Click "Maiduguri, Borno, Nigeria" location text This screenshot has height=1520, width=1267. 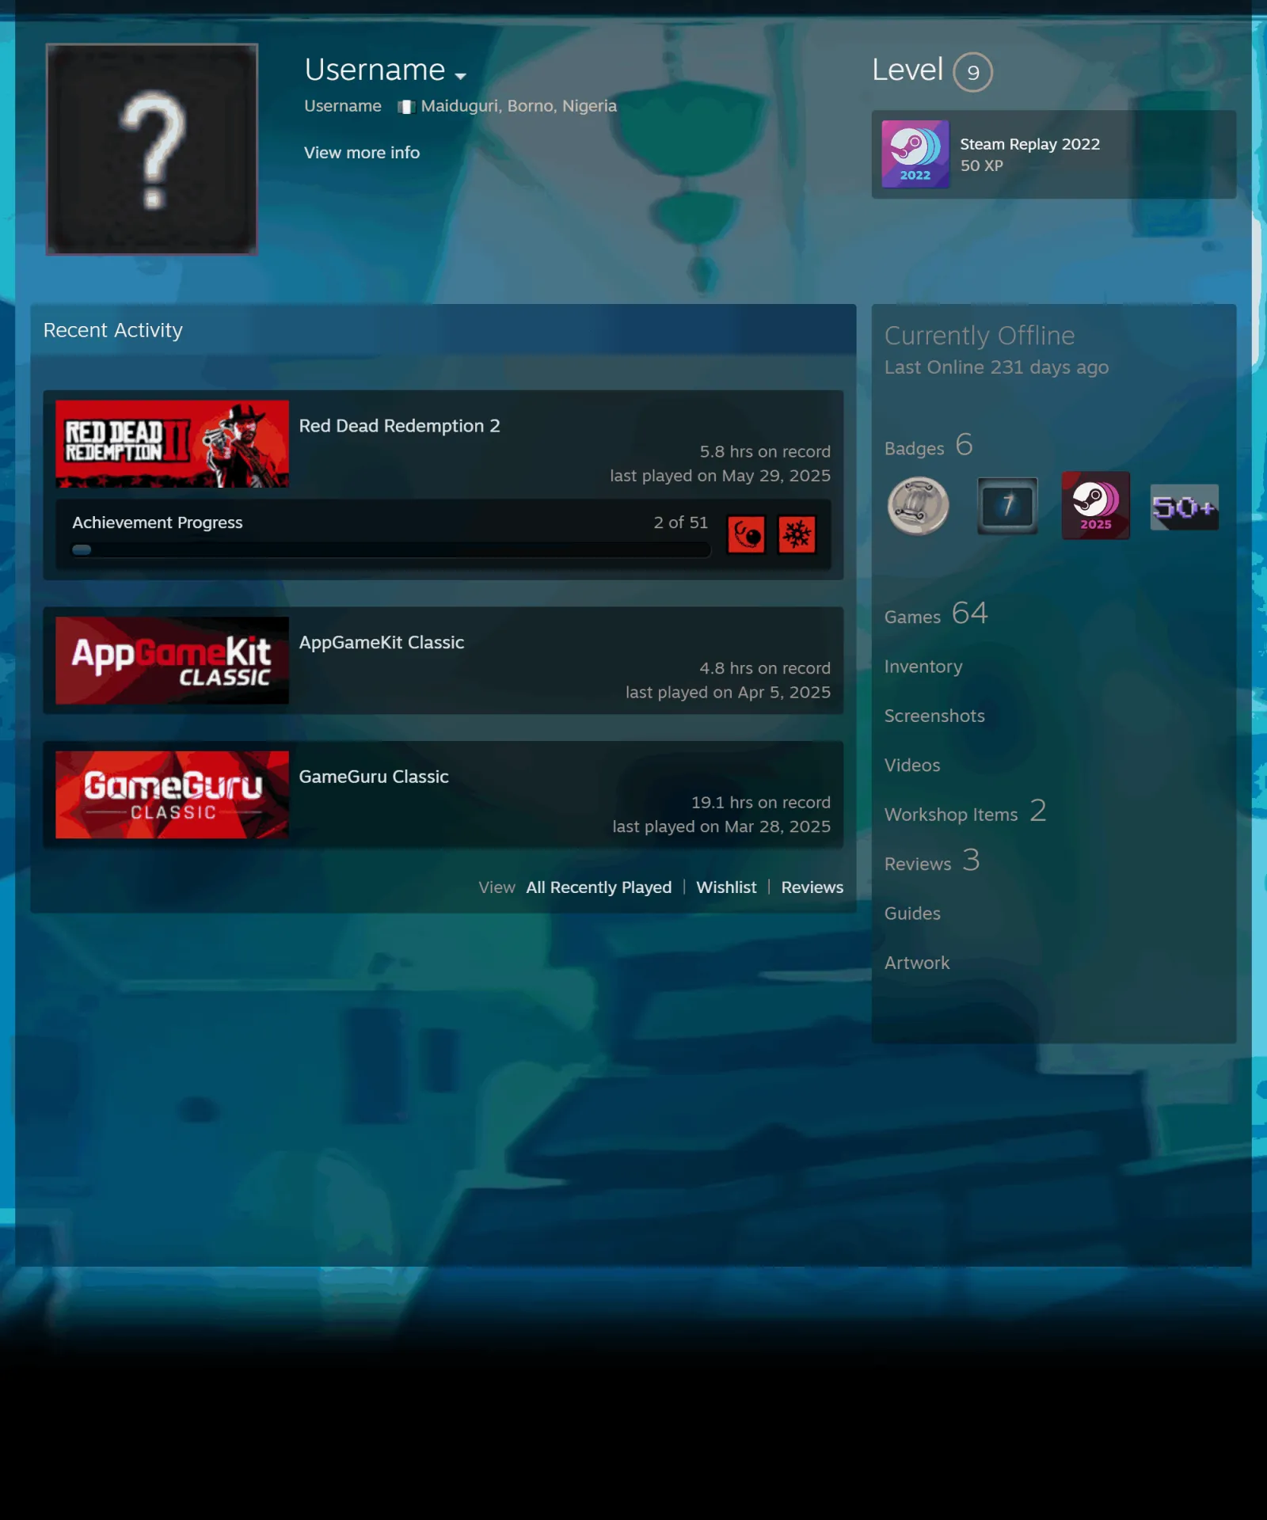519,106
